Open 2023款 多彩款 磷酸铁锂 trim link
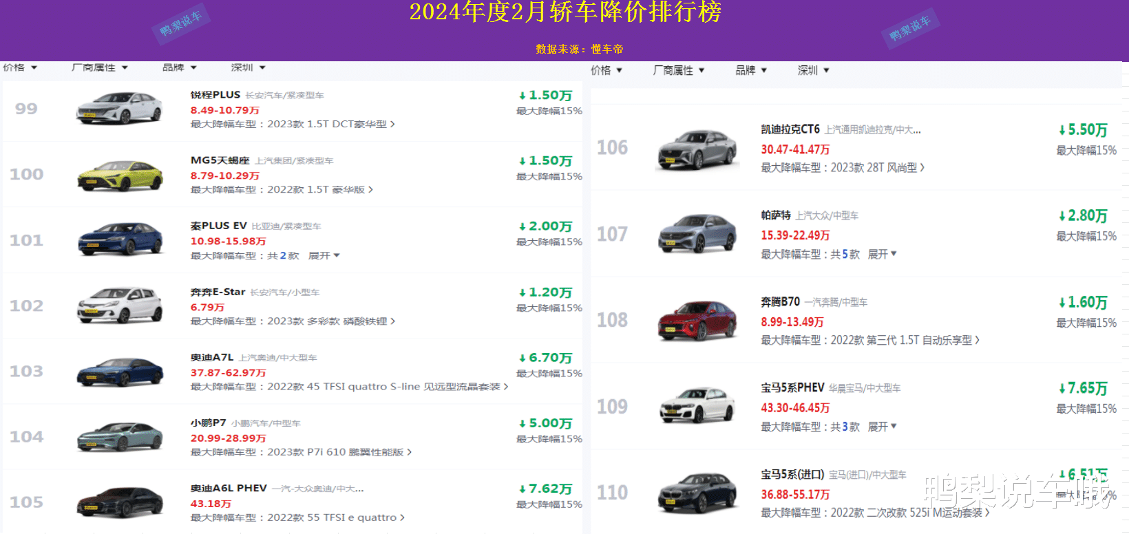 click(x=331, y=321)
